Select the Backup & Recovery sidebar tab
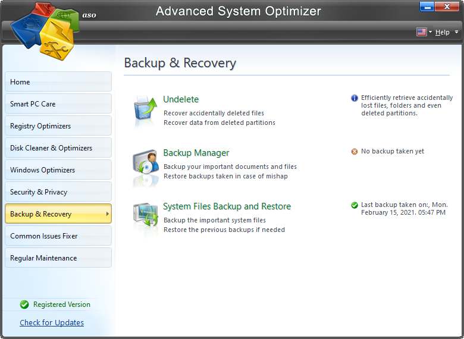 [x=58, y=214]
